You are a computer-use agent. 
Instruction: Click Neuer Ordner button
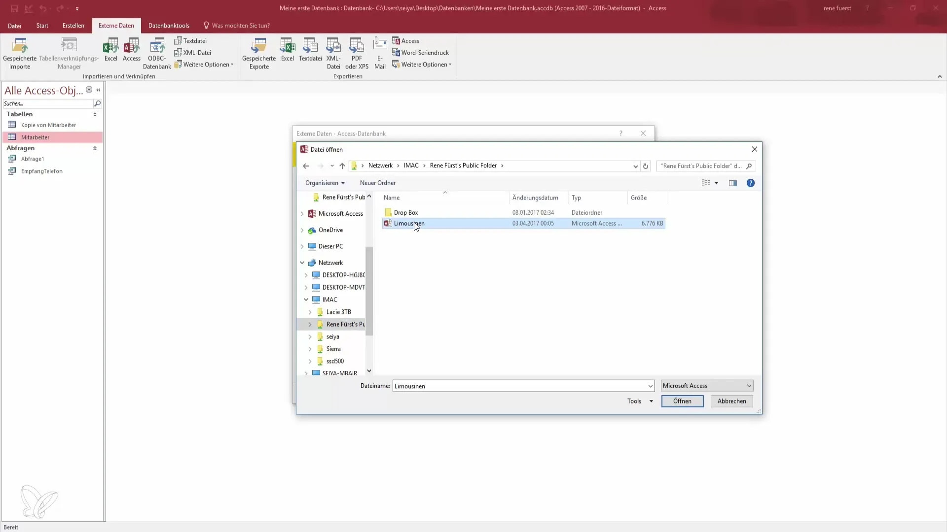coord(378,183)
